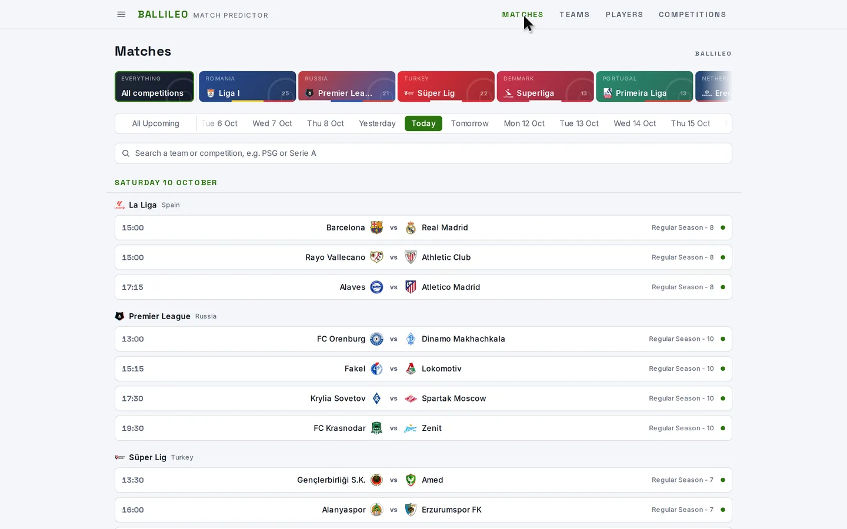Image resolution: width=847 pixels, height=529 pixels.
Task: Select the Wed 7 Oct date
Action: pos(272,123)
